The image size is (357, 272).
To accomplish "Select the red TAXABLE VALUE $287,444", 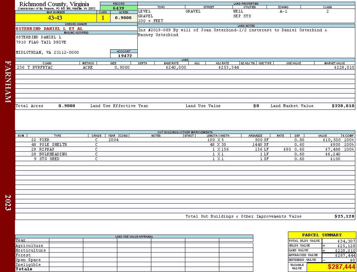I will coord(341,267).
